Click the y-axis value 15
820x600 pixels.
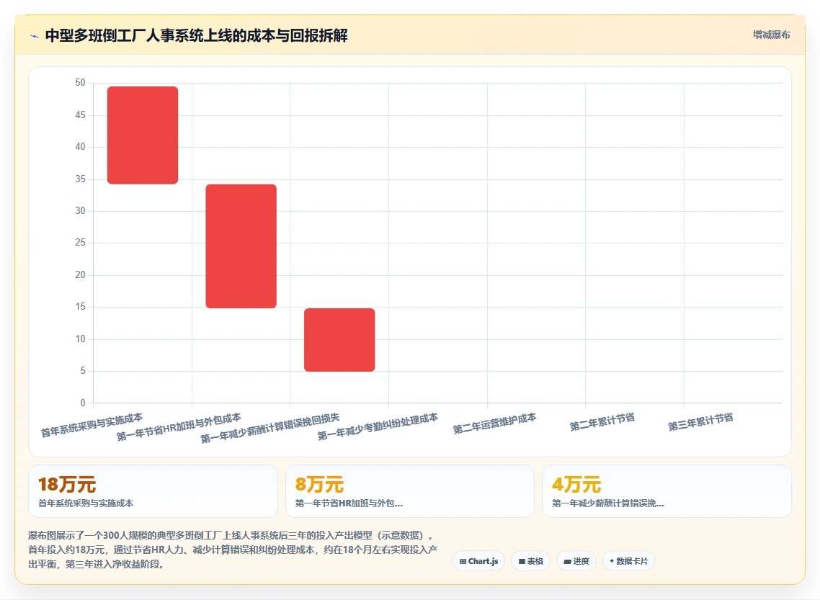pyautogui.click(x=80, y=307)
